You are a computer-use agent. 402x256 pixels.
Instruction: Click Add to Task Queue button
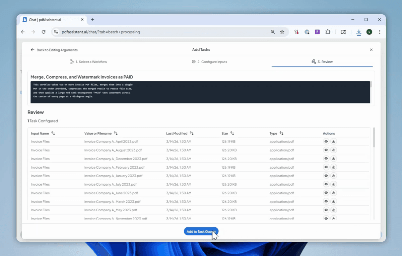[201, 231]
